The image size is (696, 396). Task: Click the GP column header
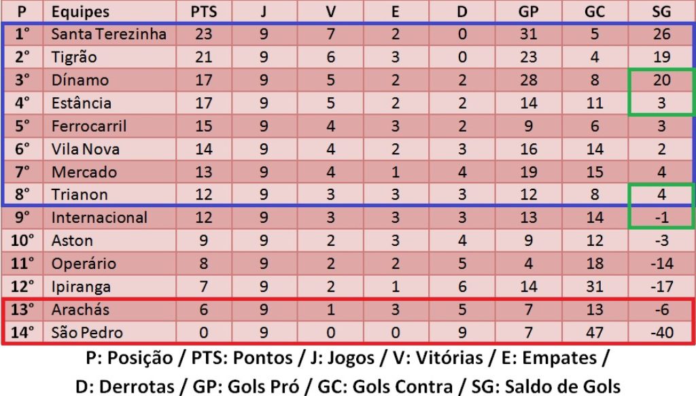click(x=528, y=12)
